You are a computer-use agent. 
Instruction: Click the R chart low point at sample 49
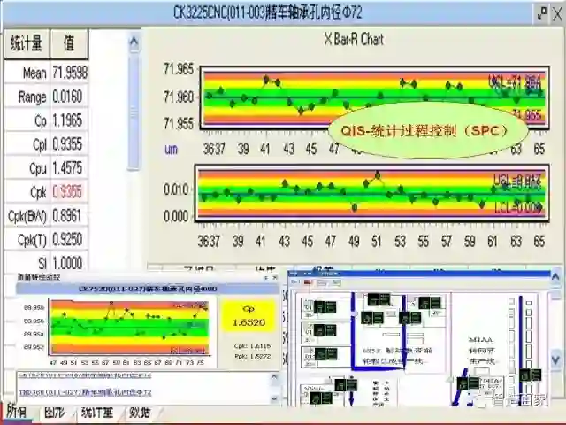tap(355, 207)
